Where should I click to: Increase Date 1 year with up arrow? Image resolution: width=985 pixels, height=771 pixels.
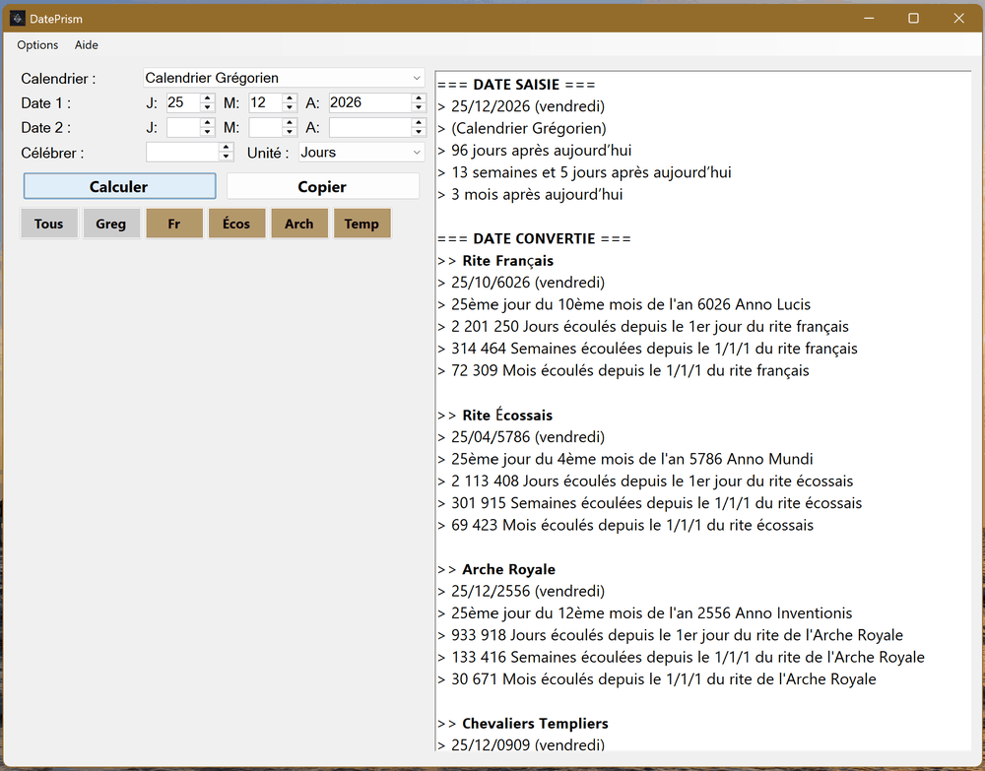point(419,98)
